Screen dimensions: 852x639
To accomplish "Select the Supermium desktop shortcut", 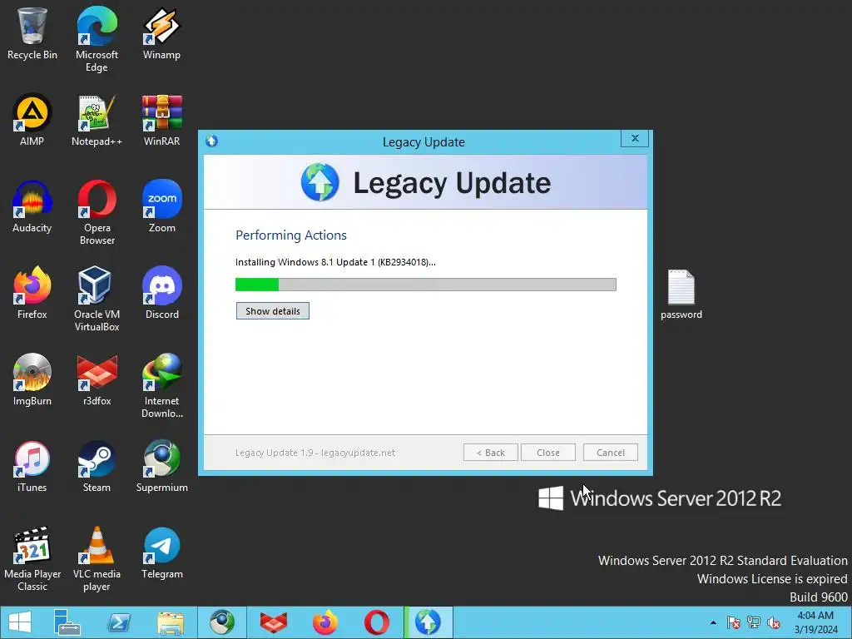I will (162, 466).
